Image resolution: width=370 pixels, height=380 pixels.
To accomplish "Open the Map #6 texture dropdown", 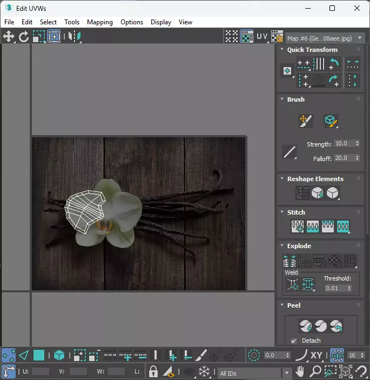I will coord(325,38).
